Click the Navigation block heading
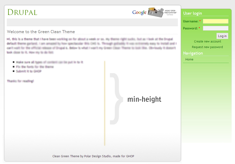The height and width of the screenshot is (164, 235). pos(193,53)
